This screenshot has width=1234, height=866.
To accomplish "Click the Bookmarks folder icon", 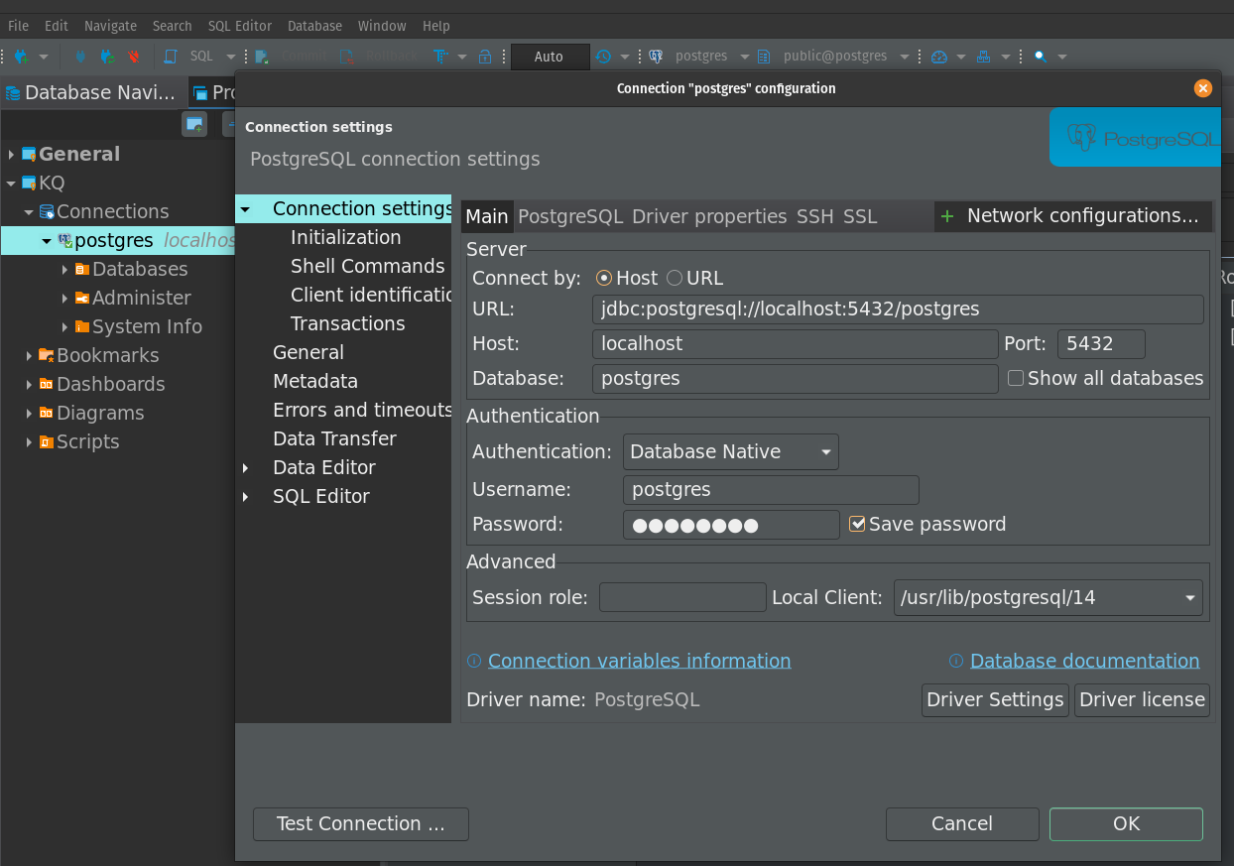I will coord(47,355).
